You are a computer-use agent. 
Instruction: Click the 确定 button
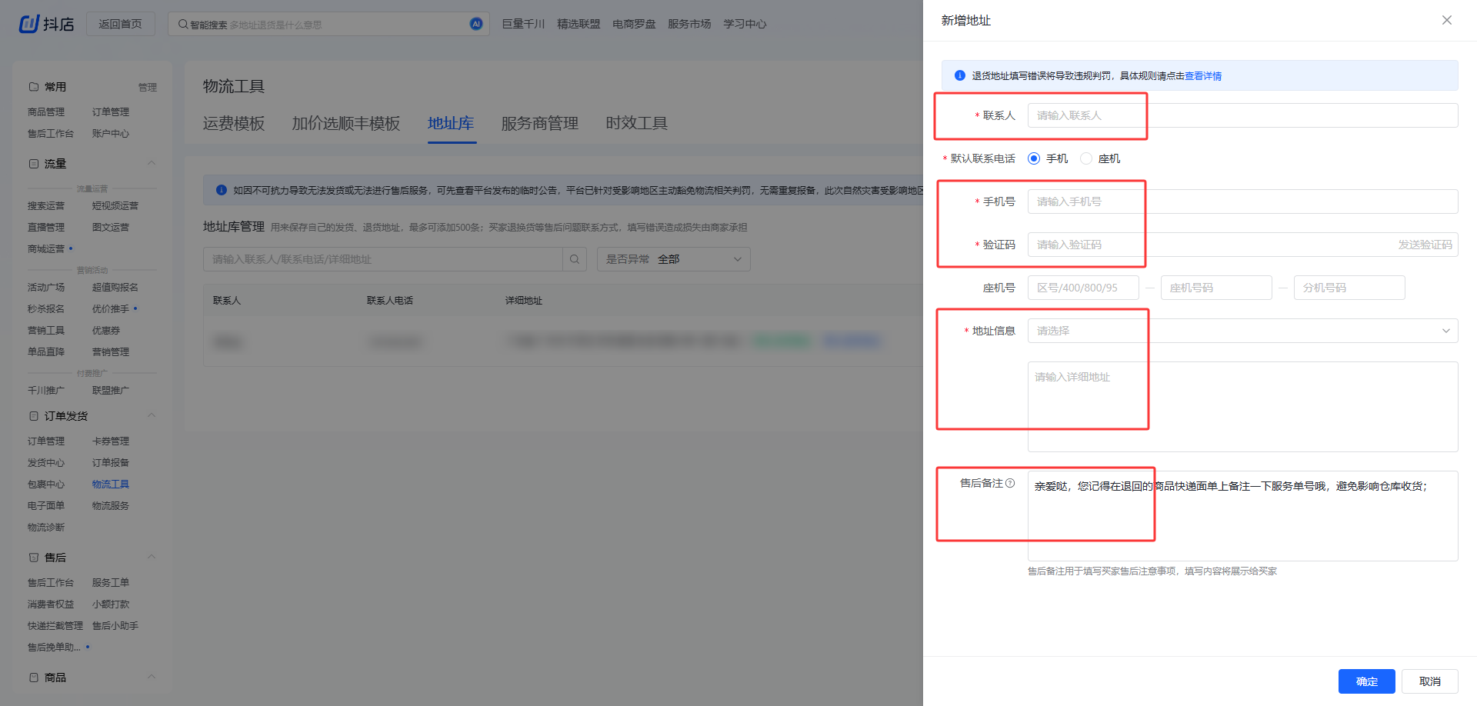[x=1366, y=681]
